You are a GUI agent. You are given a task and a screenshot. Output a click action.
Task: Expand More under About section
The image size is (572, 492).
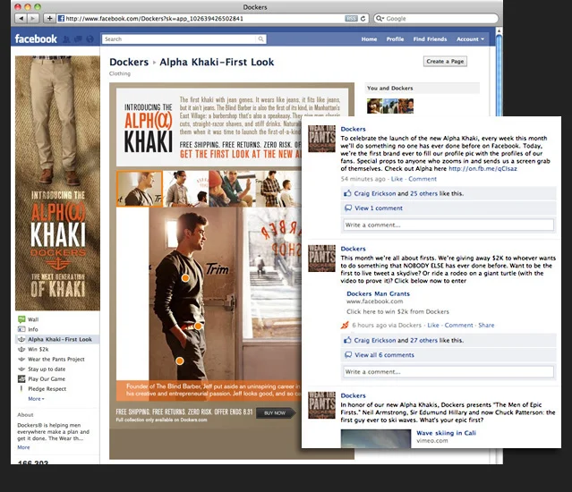(23, 447)
